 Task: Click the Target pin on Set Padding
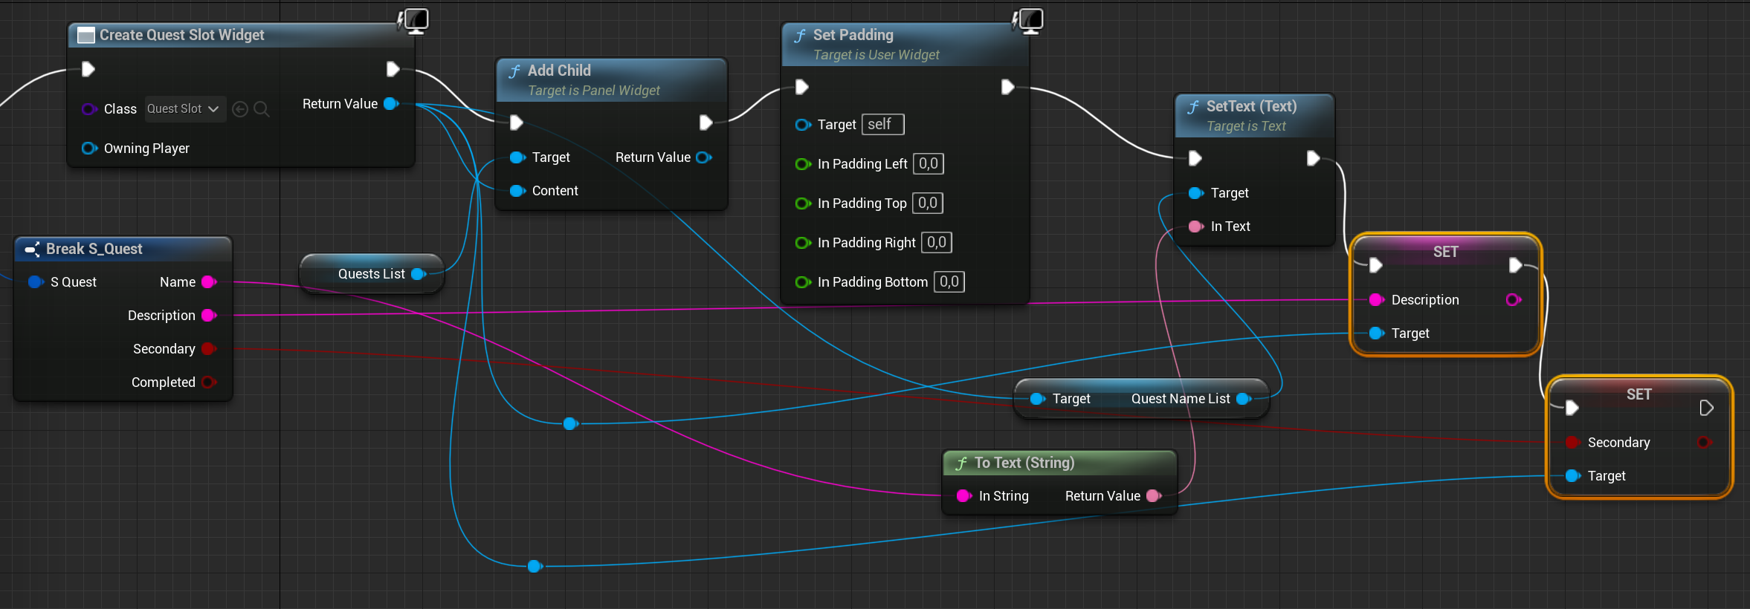(803, 125)
